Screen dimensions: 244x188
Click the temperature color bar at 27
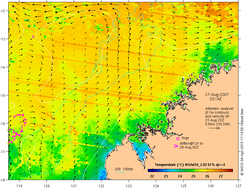coord(221,171)
